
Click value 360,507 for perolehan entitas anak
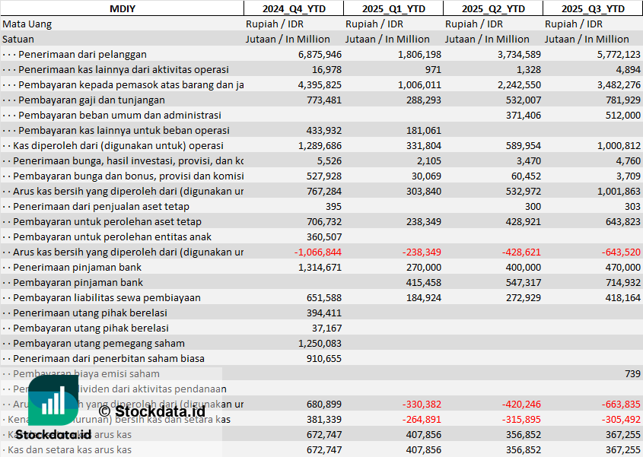[324, 236]
